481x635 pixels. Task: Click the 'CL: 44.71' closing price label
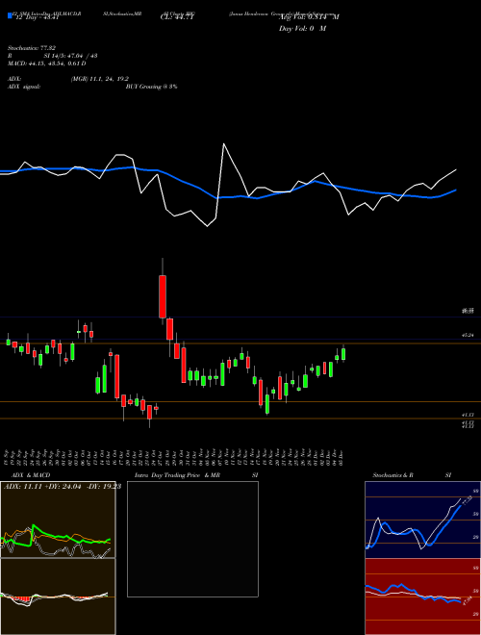point(177,17)
